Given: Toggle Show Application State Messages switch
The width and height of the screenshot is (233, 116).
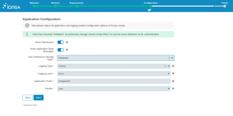Looking at the screenshot, I should (x=61, y=50).
